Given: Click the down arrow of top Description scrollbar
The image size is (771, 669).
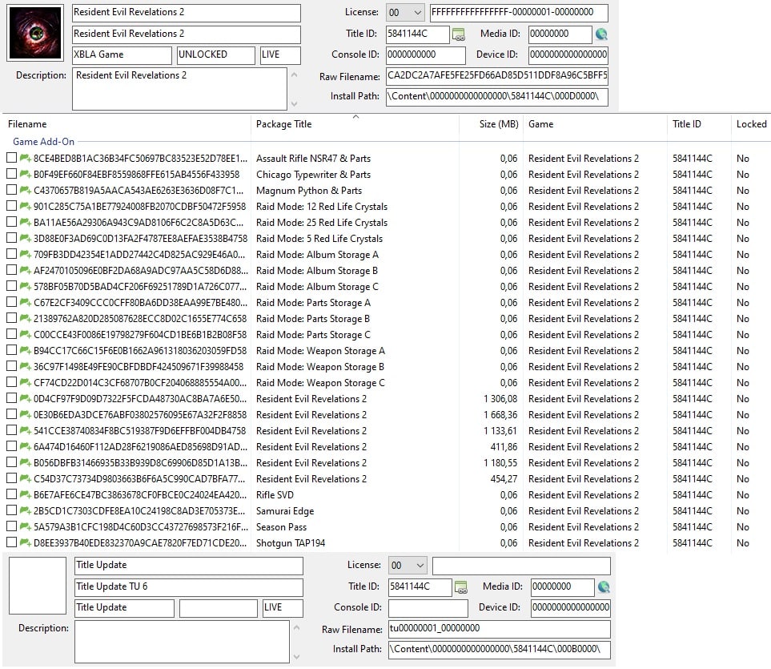Looking at the screenshot, I should [x=294, y=104].
